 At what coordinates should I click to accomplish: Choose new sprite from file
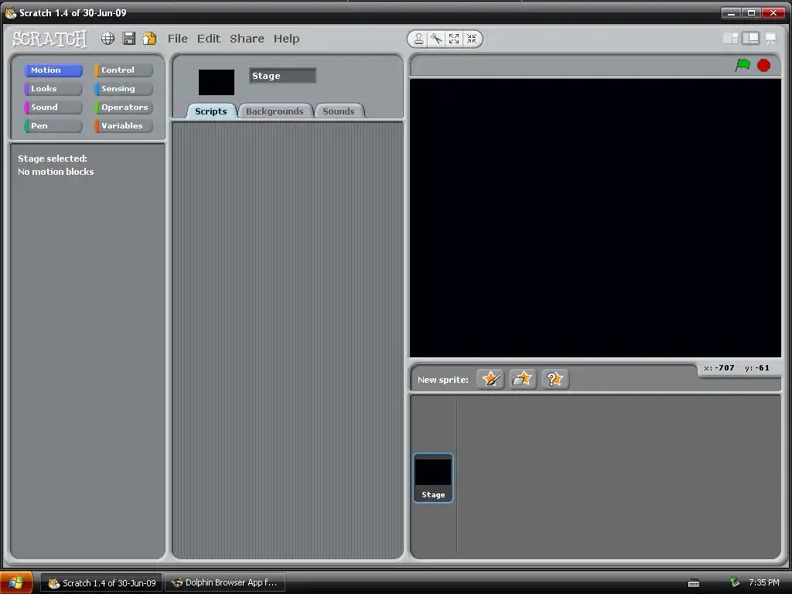click(522, 379)
